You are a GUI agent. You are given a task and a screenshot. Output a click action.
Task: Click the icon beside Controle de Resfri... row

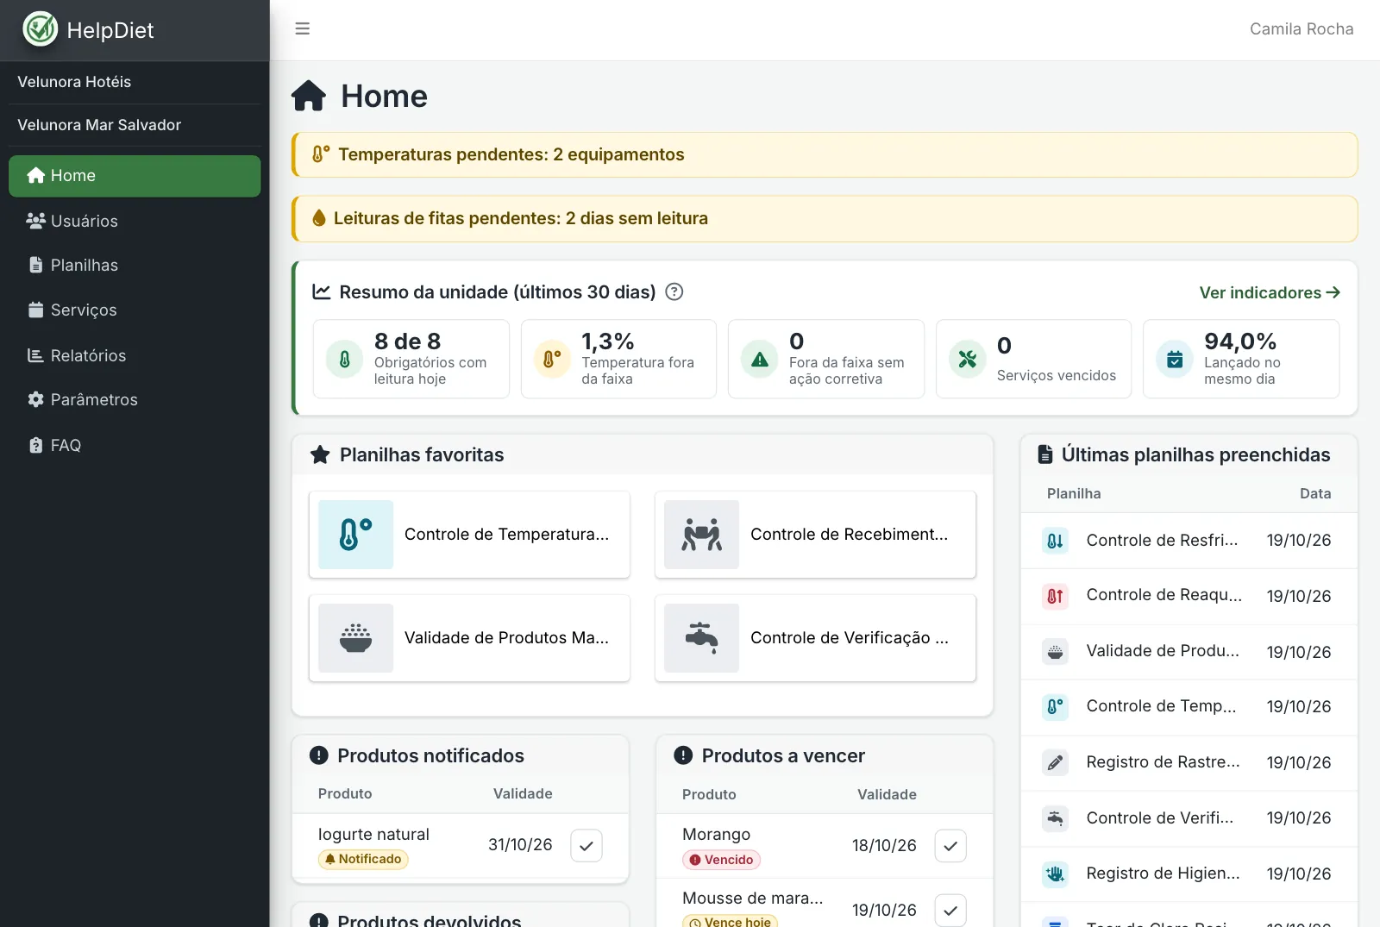pos(1055,541)
